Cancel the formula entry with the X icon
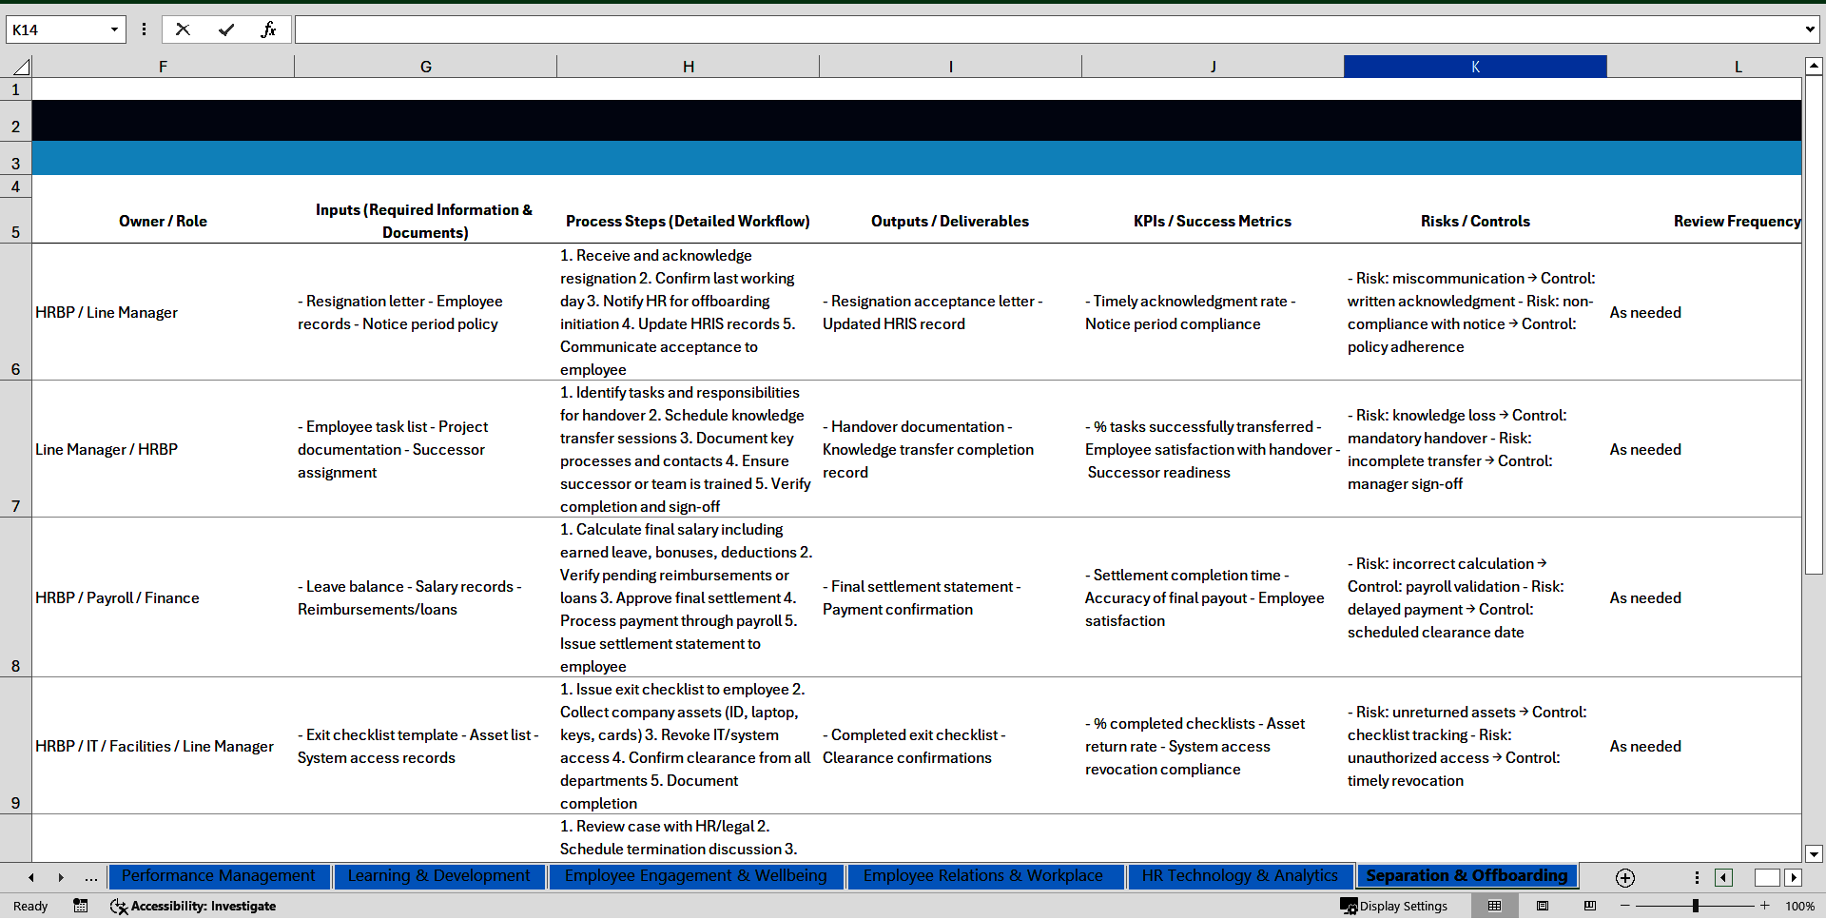Viewport: 1826px width, 919px height. pos(183,29)
